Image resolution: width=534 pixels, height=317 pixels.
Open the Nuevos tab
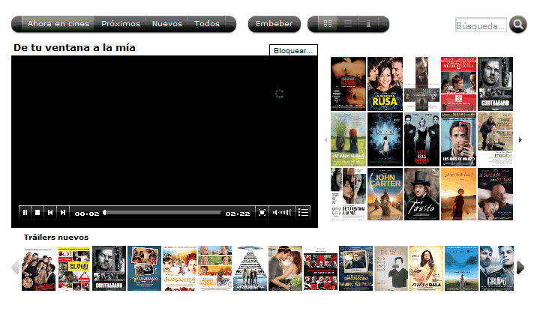point(166,23)
